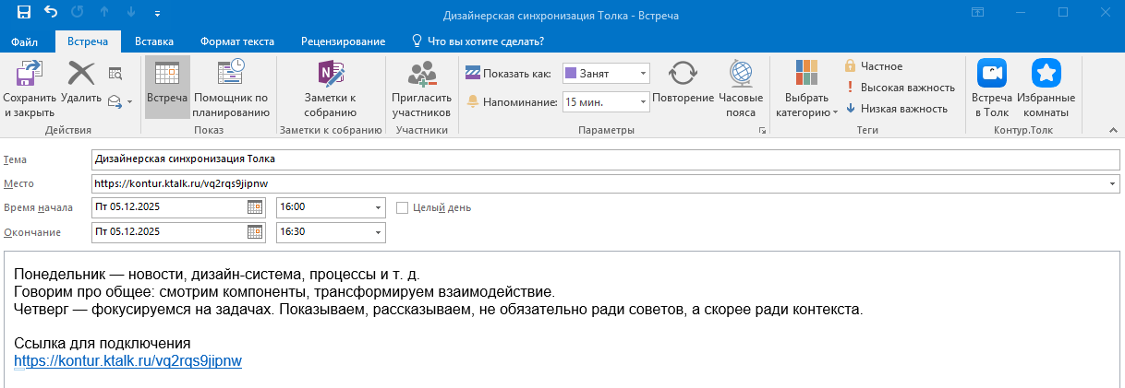Open the 15 min reminder dropdown
This screenshot has height=388, width=1125.
point(643,101)
